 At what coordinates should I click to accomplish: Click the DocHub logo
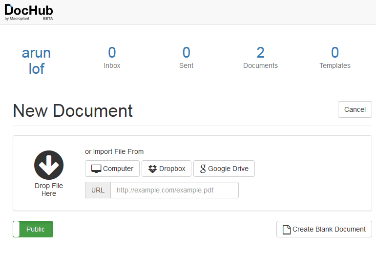[29, 12]
